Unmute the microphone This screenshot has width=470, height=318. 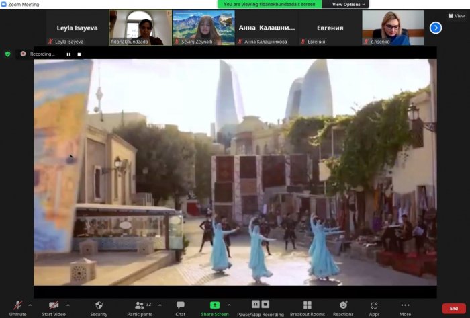tap(17, 309)
